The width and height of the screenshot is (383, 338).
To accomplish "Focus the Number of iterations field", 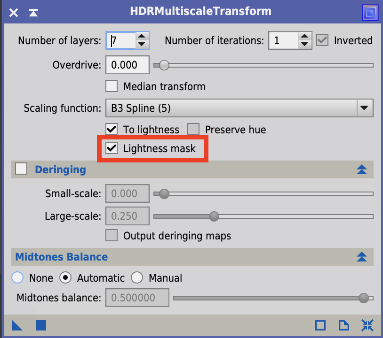I will 283,40.
